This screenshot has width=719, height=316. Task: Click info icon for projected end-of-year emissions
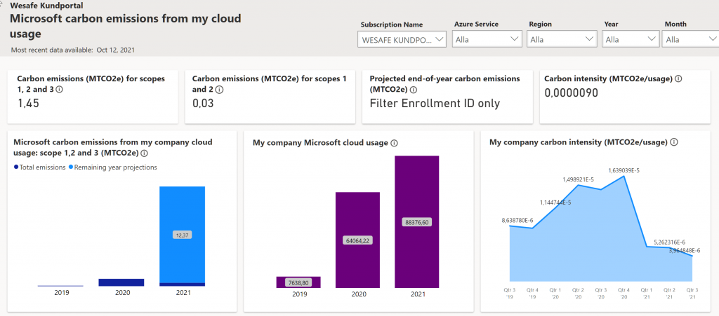click(x=414, y=90)
